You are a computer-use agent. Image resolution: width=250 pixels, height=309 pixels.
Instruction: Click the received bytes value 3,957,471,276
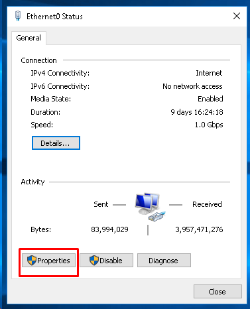click(x=199, y=229)
